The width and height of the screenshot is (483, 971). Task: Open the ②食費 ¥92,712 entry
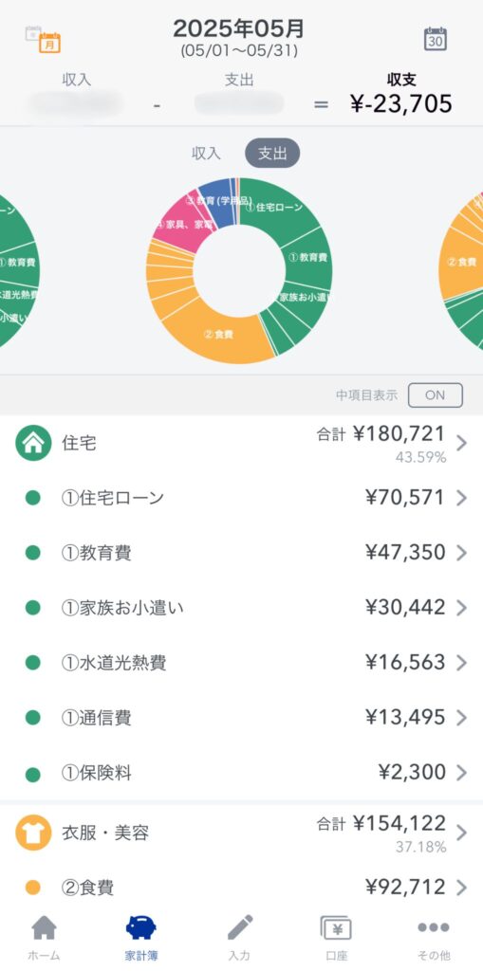(x=241, y=888)
